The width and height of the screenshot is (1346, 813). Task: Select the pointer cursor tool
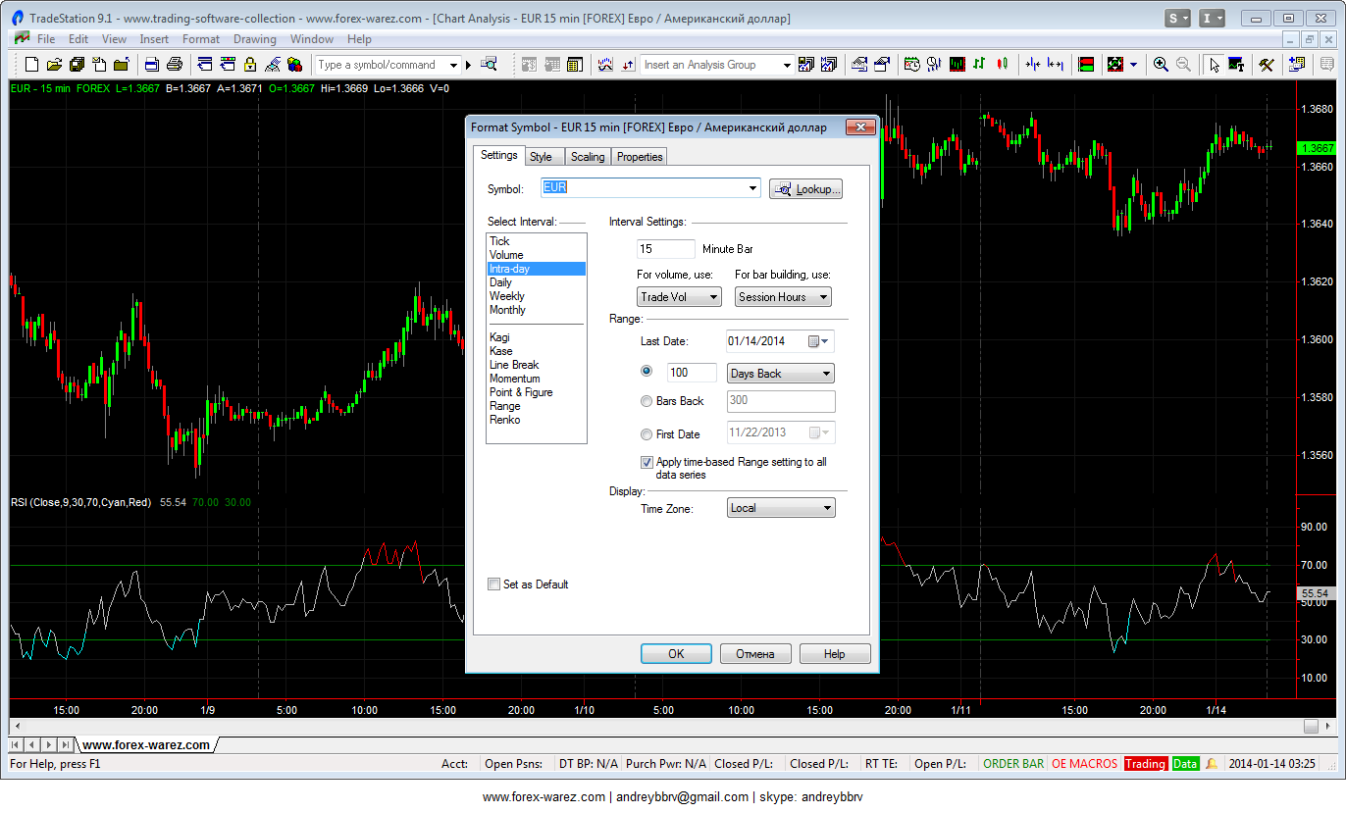tap(1215, 65)
